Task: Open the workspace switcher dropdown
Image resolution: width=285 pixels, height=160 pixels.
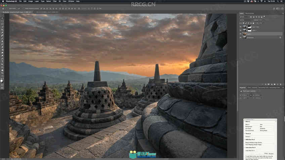Action: point(278,8)
